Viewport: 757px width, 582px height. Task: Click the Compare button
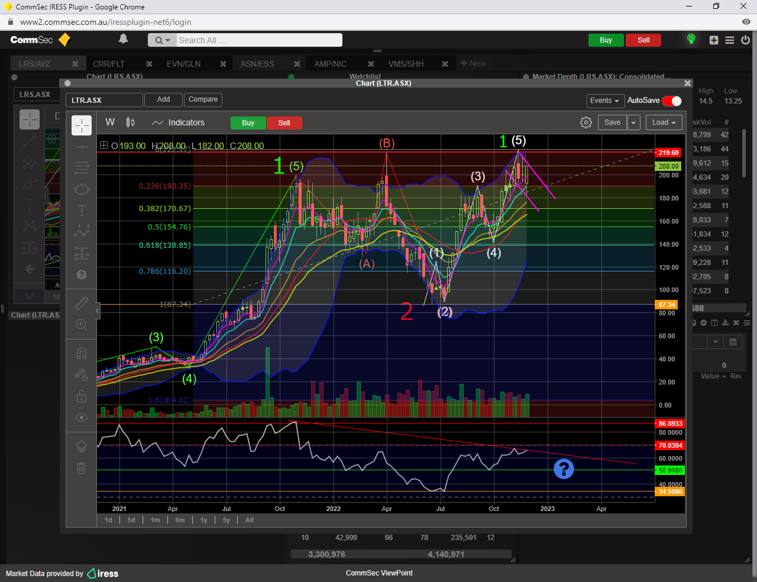click(203, 99)
